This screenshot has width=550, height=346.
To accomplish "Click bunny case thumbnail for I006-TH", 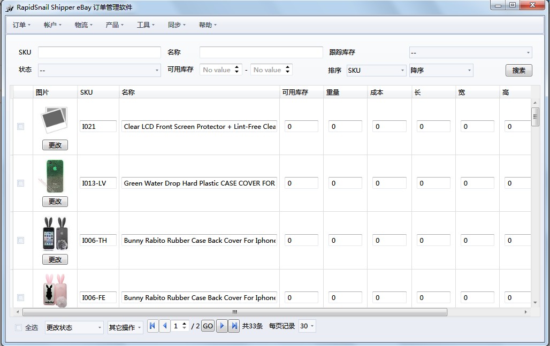I will click(x=55, y=233).
